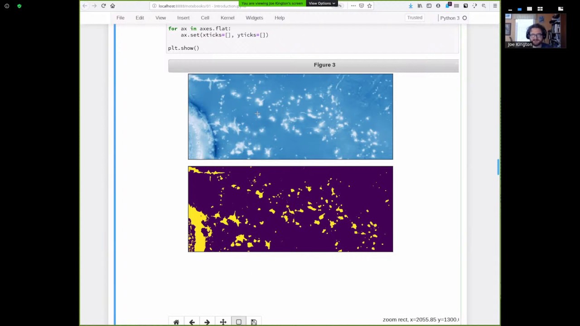Go back to previous plot view
Image resolution: width=580 pixels, height=326 pixels.
coord(192,322)
